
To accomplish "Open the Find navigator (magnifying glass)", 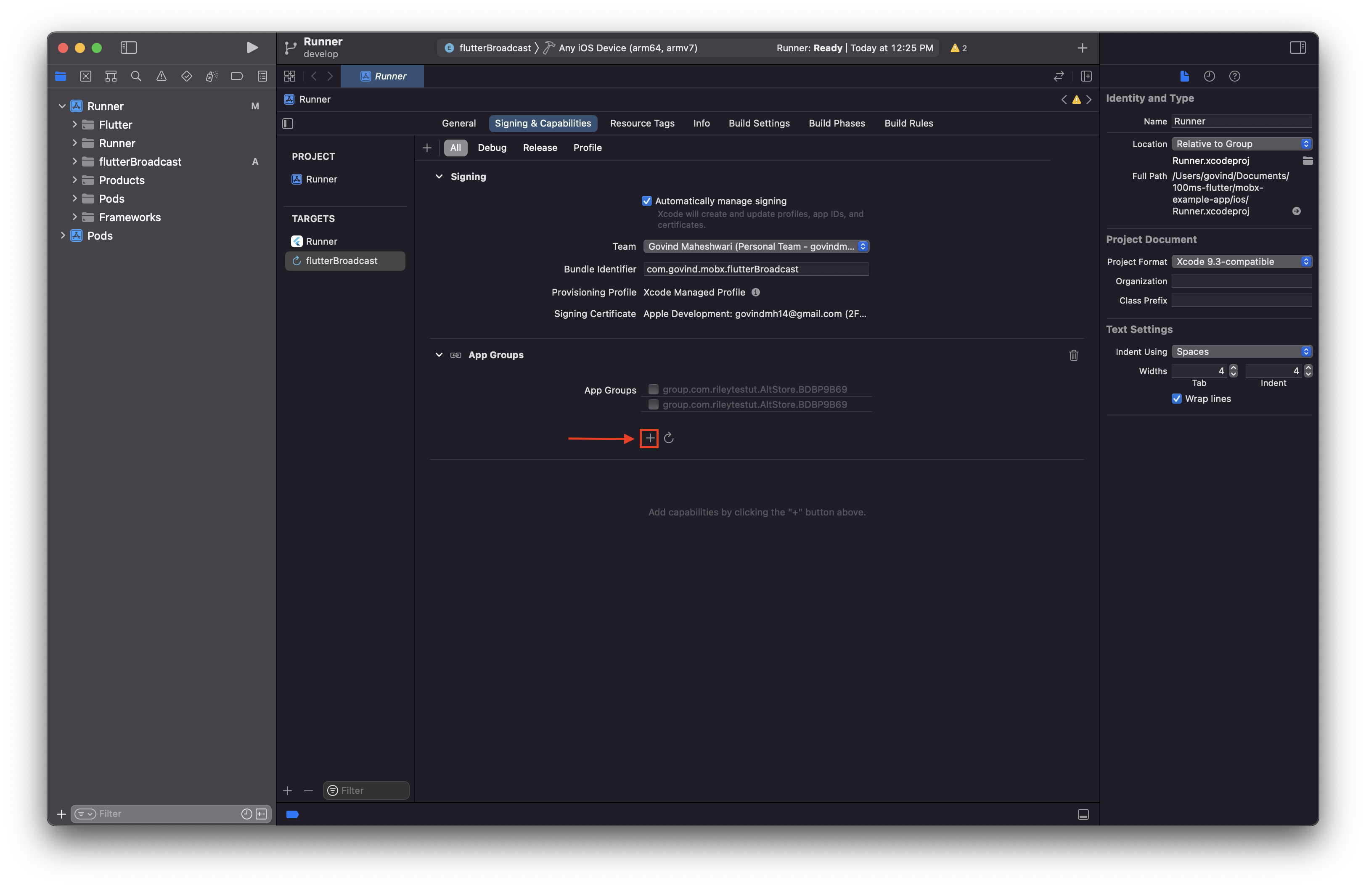I will point(136,76).
